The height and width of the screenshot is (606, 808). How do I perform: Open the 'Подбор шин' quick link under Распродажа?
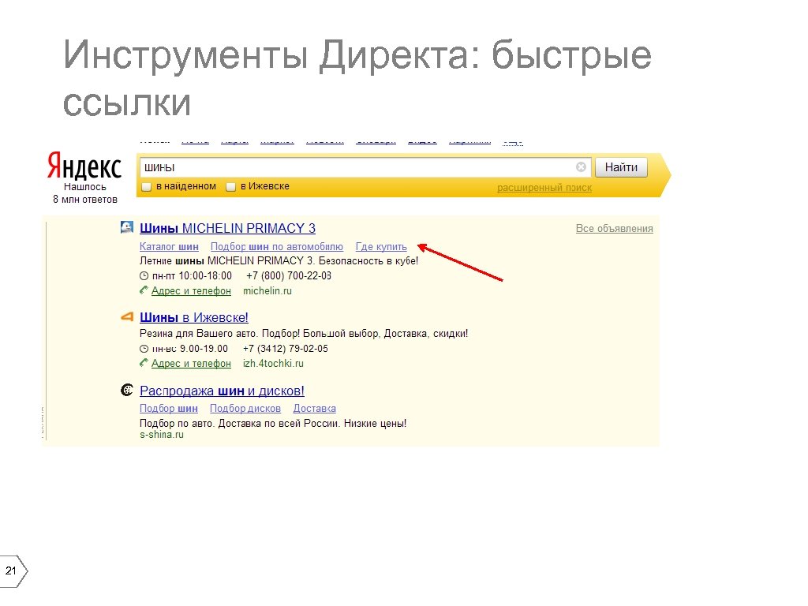[169, 408]
